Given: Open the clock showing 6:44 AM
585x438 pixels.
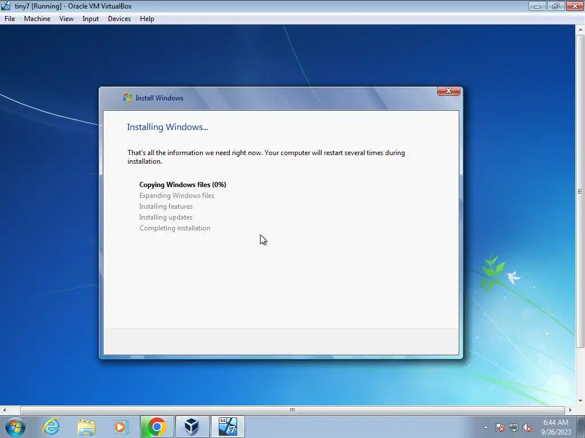Looking at the screenshot, I should [x=555, y=423].
